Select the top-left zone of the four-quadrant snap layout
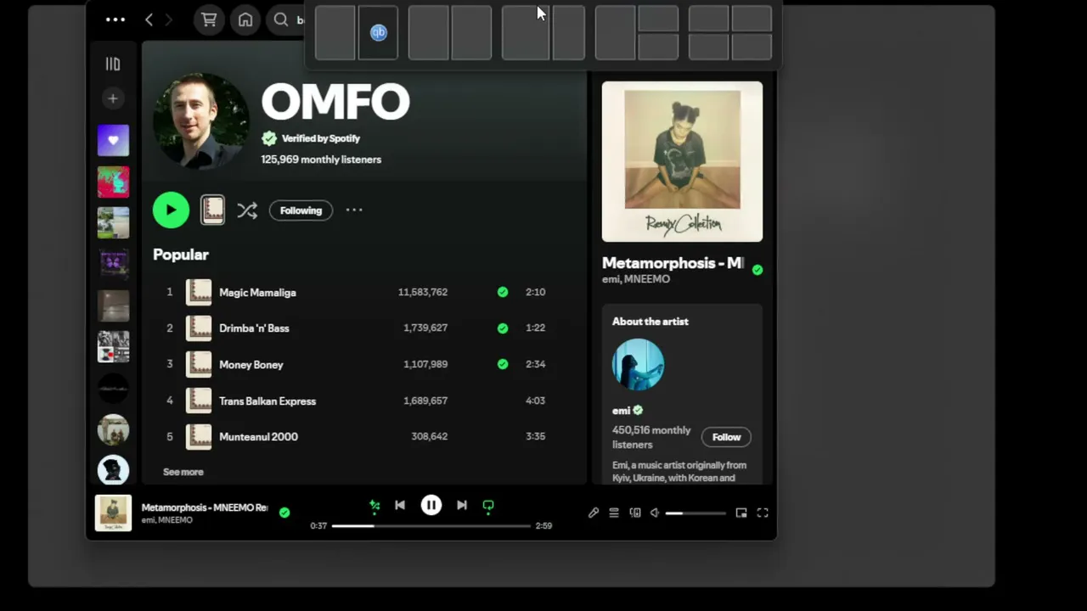This screenshot has width=1087, height=611. (x=709, y=19)
